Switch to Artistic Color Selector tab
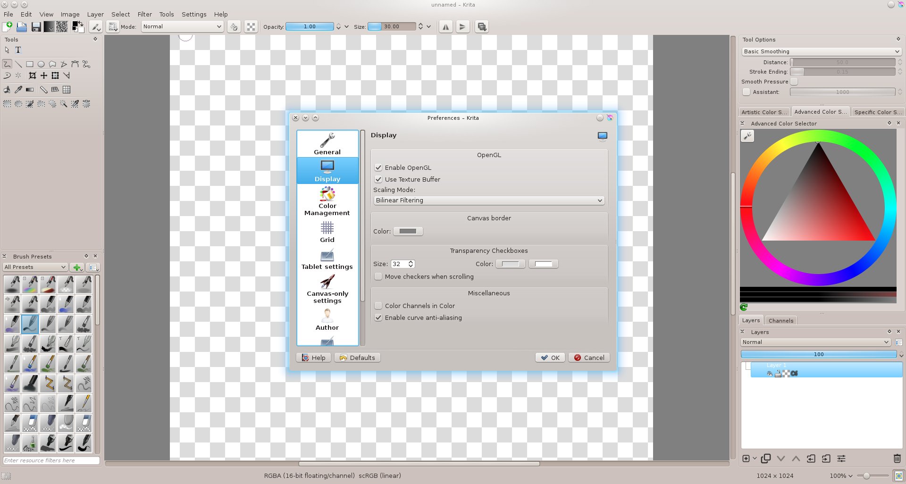The image size is (906, 484). 764,112
